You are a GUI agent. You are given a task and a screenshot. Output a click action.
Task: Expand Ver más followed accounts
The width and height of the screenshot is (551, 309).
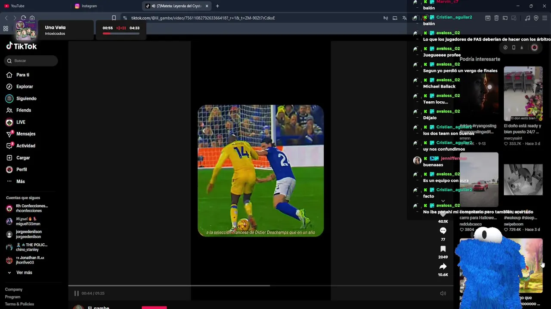[24, 273]
